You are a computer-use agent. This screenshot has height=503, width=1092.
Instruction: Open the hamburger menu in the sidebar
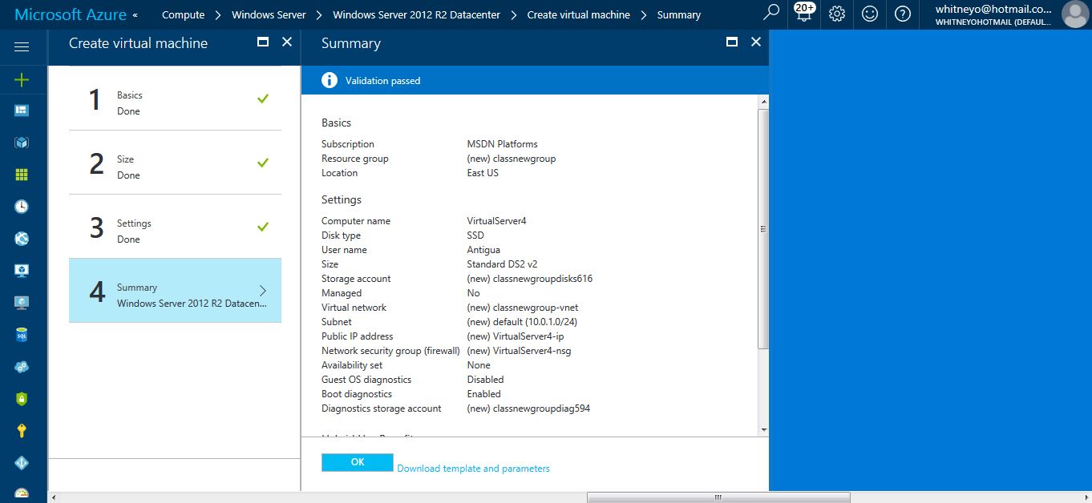(22, 47)
